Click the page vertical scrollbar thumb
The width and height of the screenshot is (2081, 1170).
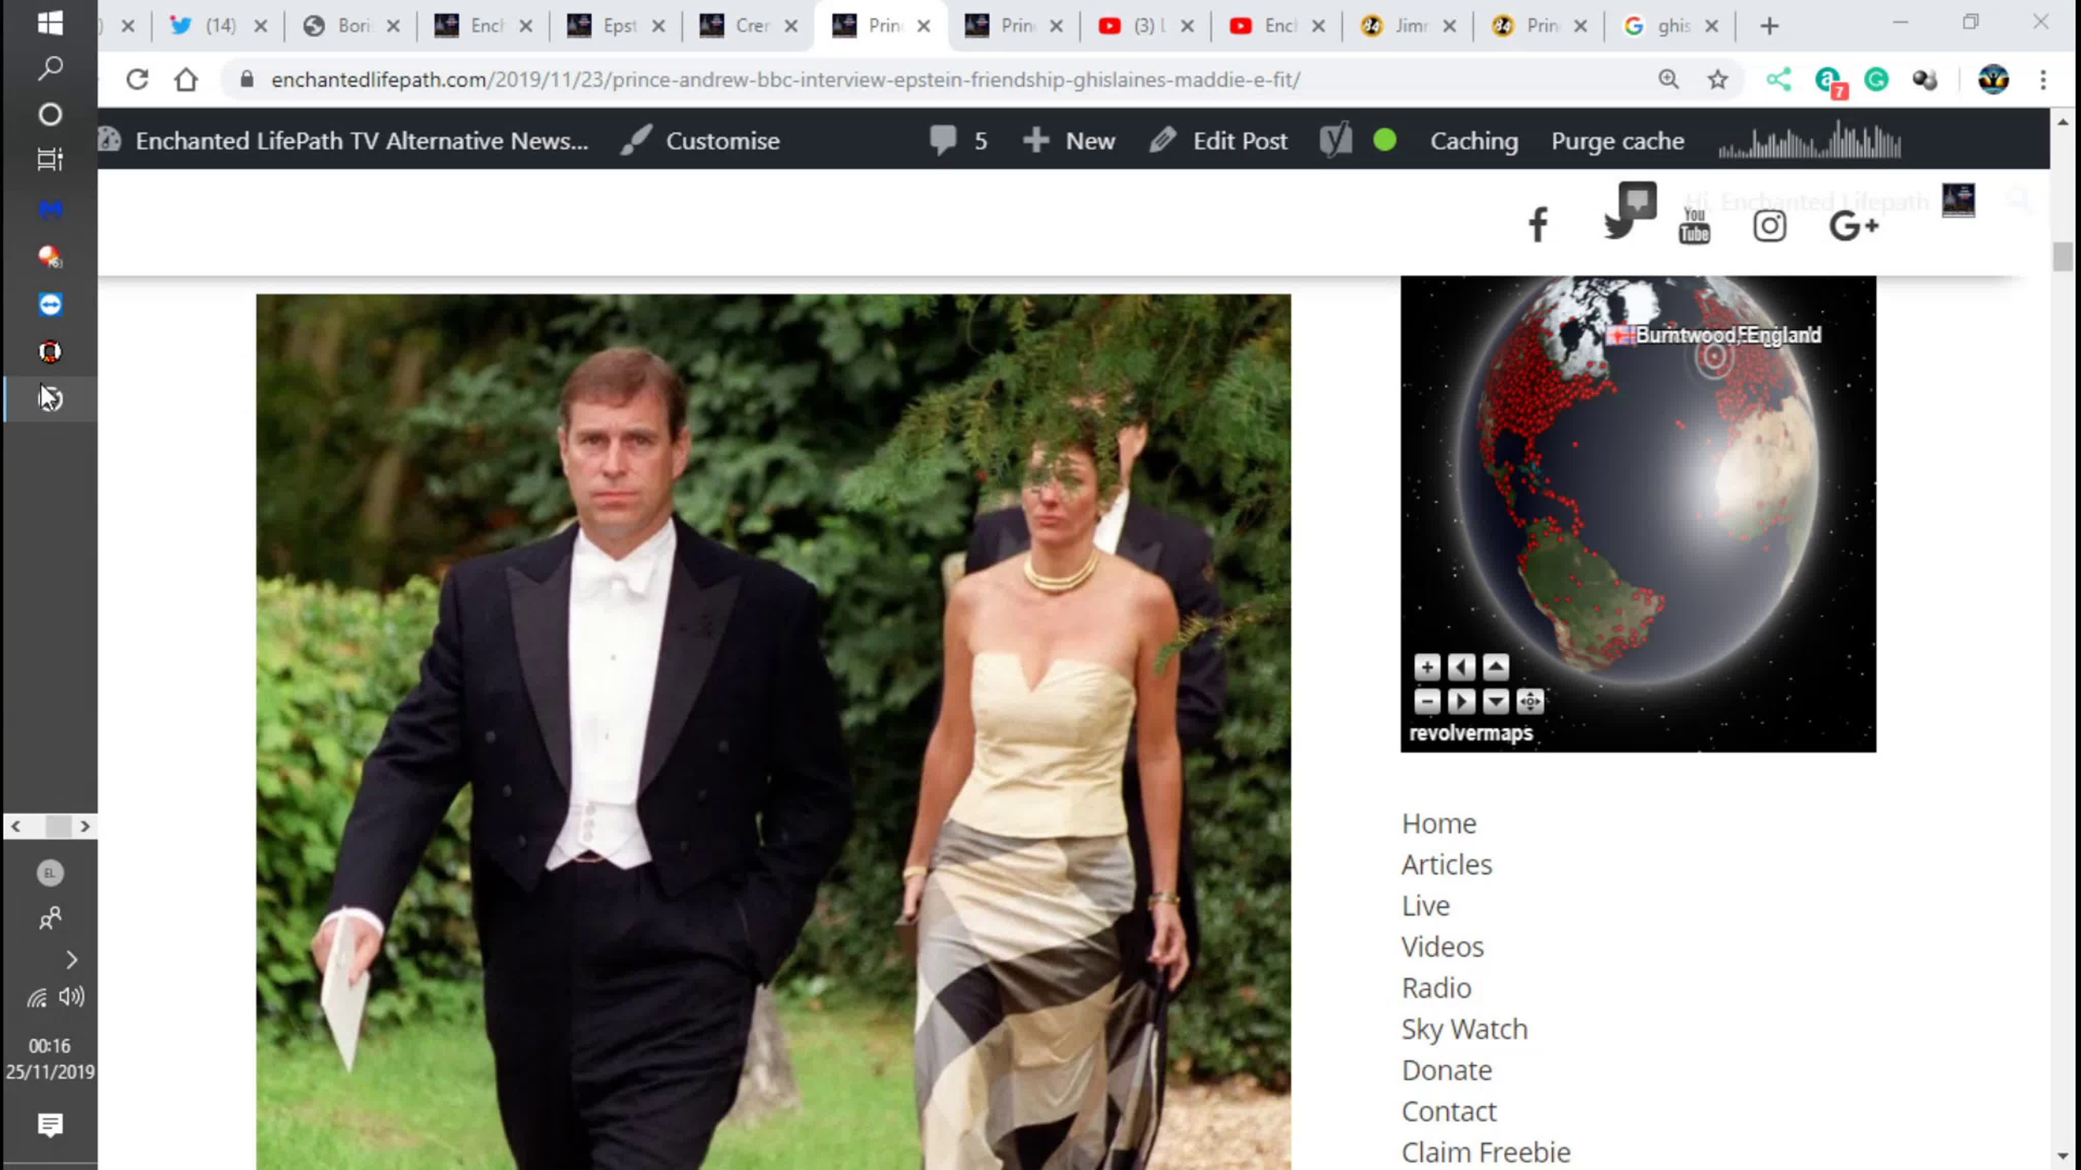(2062, 257)
